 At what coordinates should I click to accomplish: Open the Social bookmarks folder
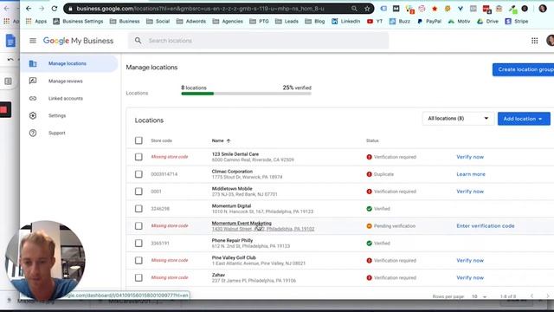click(158, 21)
